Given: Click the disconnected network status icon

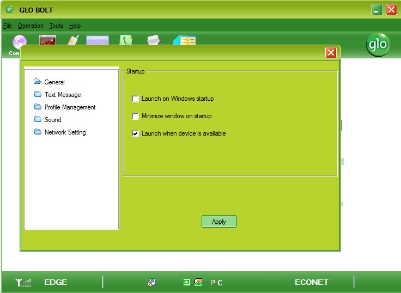Looking at the screenshot, I should 152,282.
